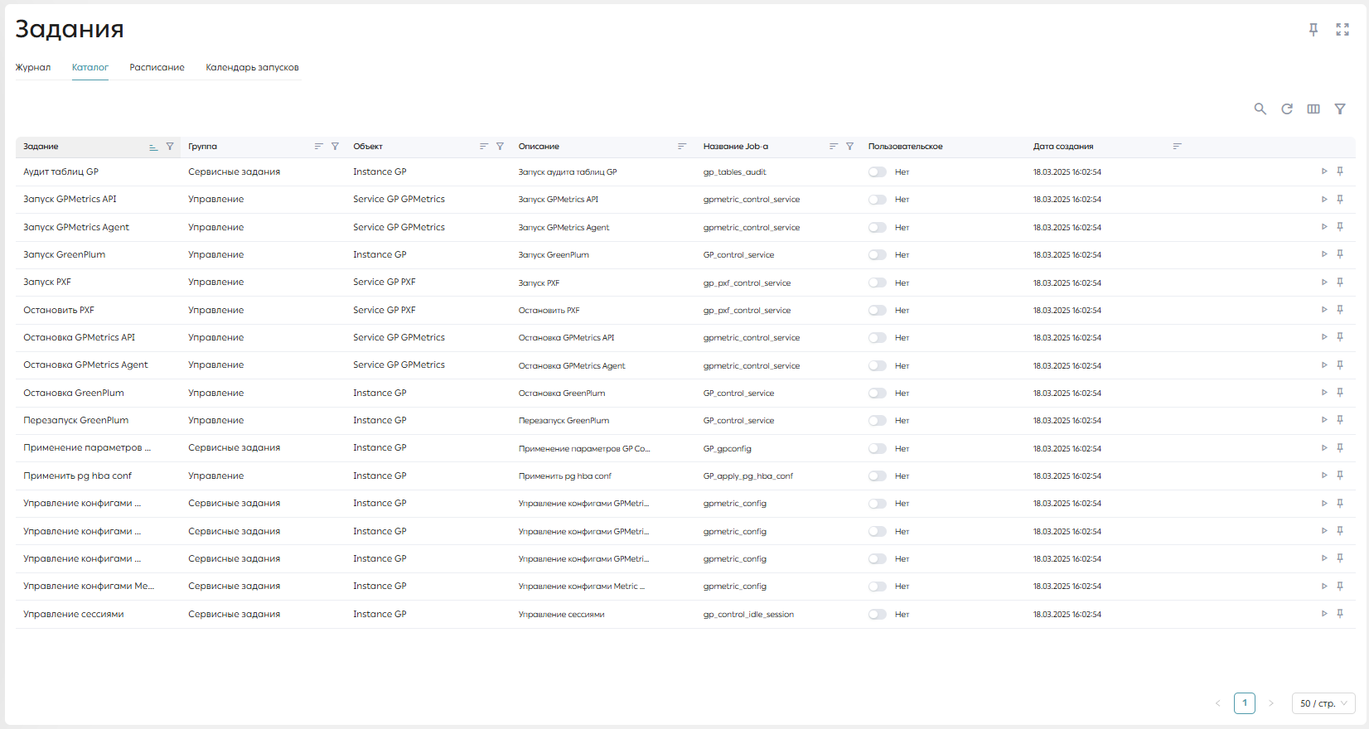Viewport: 1369px width, 729px height.
Task: Pin the Запуск PXF row
Action: pos(1340,282)
